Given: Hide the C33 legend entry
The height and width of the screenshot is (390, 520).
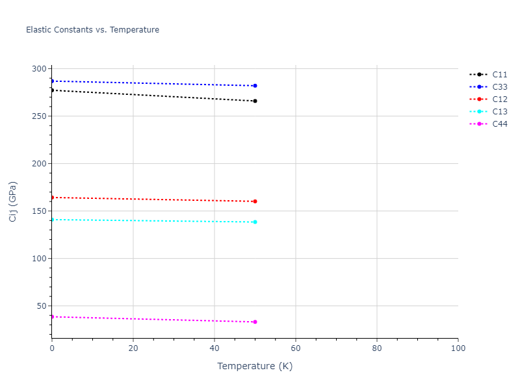Looking at the screenshot, I should [499, 87].
